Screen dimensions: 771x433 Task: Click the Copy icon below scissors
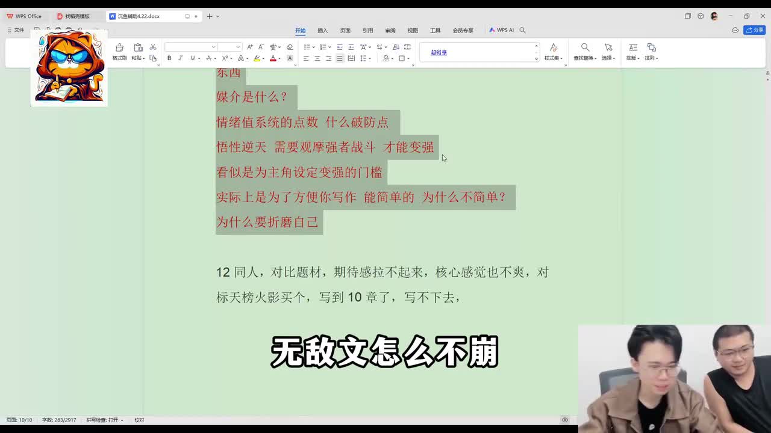pos(153,58)
